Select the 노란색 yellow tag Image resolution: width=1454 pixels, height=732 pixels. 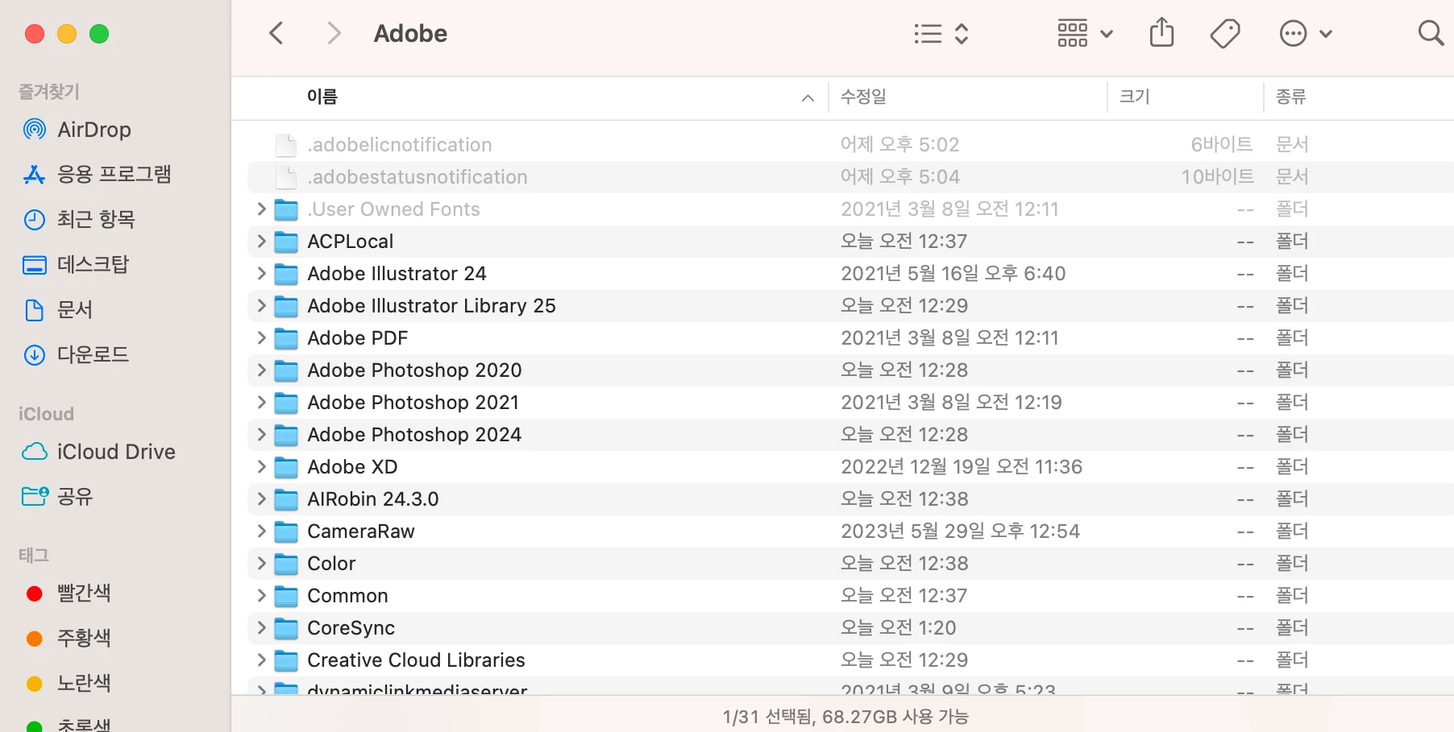click(68, 684)
